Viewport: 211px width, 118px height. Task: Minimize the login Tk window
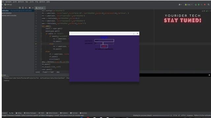[x=134, y=33]
